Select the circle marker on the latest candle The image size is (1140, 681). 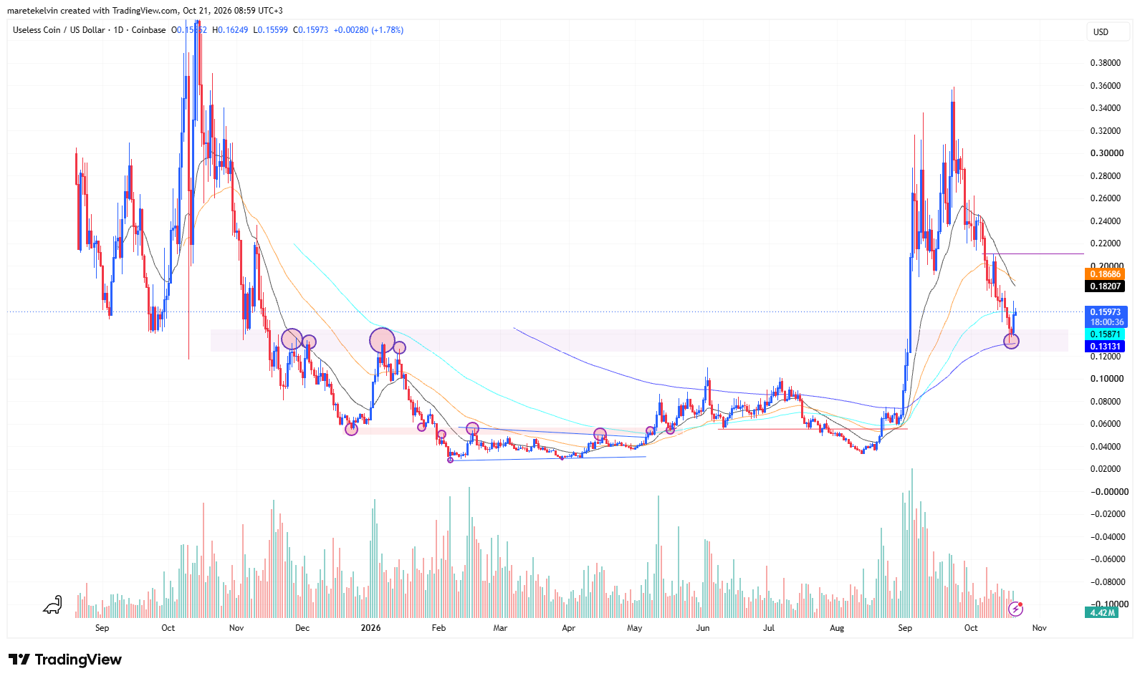tap(1011, 341)
